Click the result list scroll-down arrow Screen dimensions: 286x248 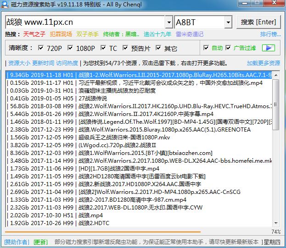coord(276,223)
